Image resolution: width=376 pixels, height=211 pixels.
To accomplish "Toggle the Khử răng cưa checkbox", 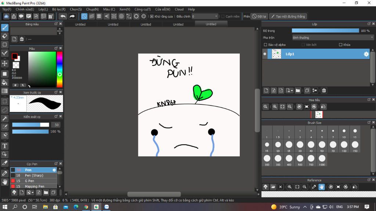I will pyautogui.click(x=152, y=16).
